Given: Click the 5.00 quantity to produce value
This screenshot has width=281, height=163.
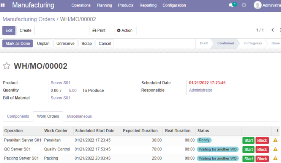Looking at the screenshot, I should pyautogui.click(x=73, y=90).
